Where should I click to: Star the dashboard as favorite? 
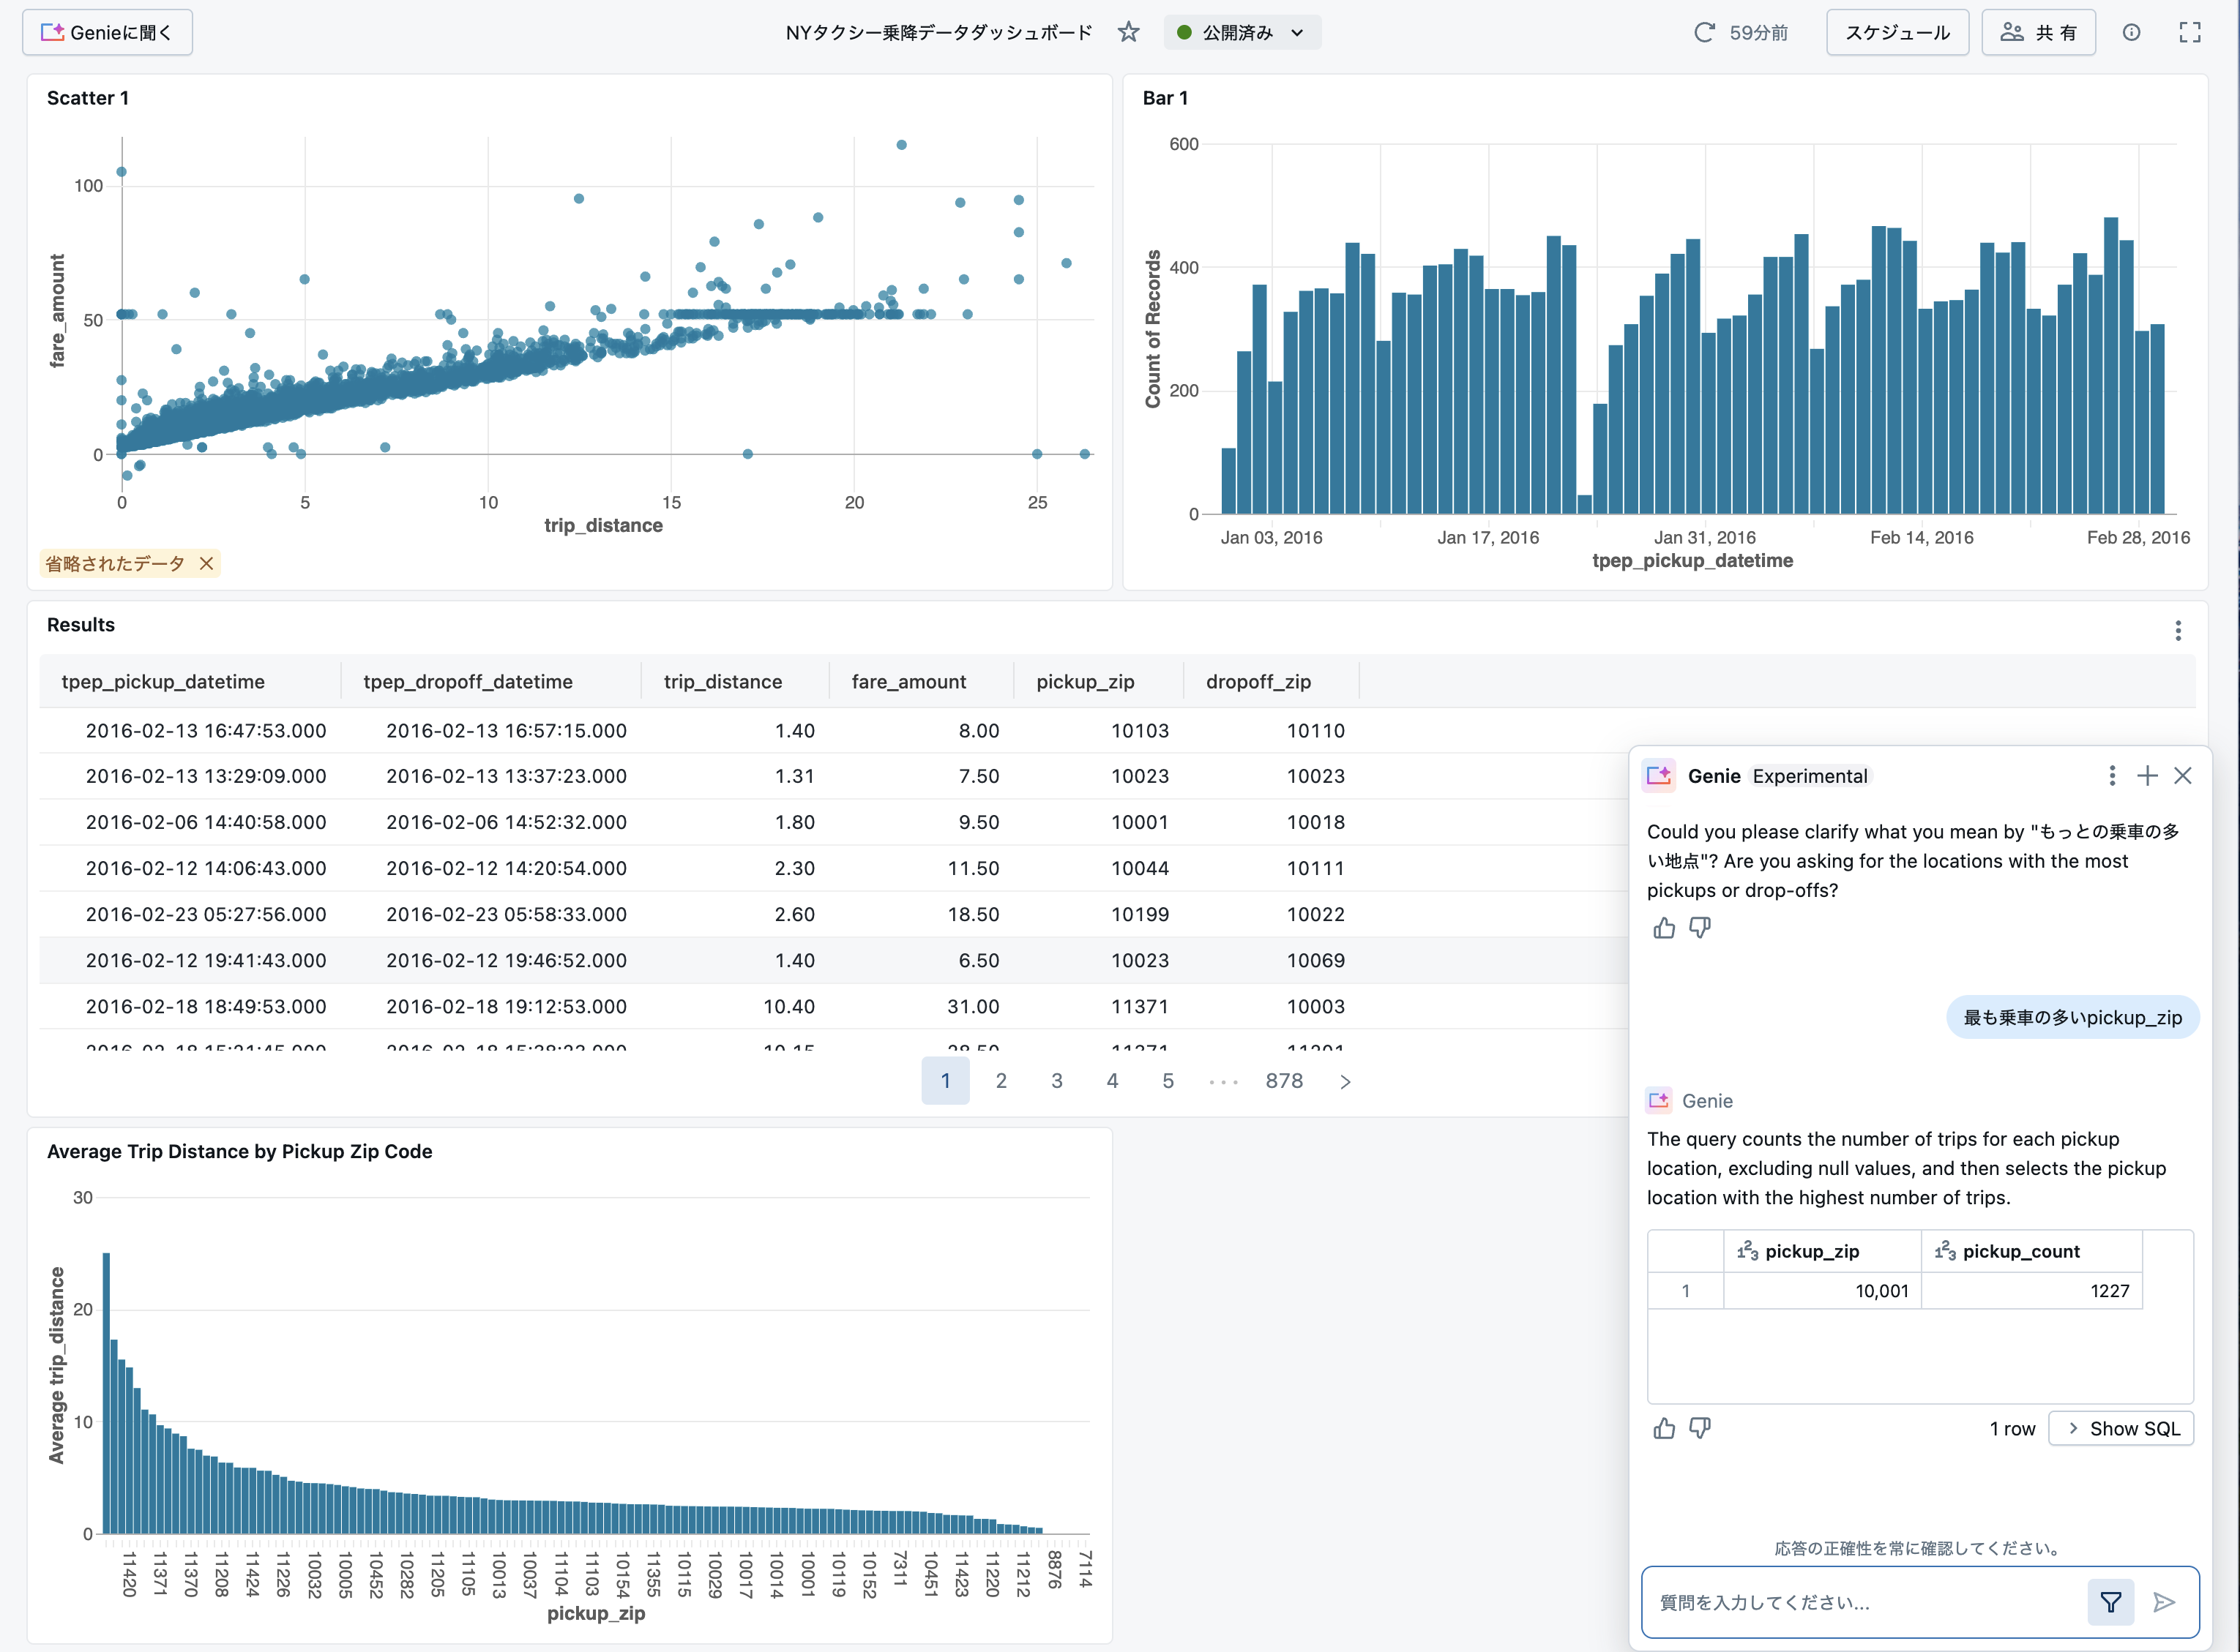pyautogui.click(x=1129, y=33)
